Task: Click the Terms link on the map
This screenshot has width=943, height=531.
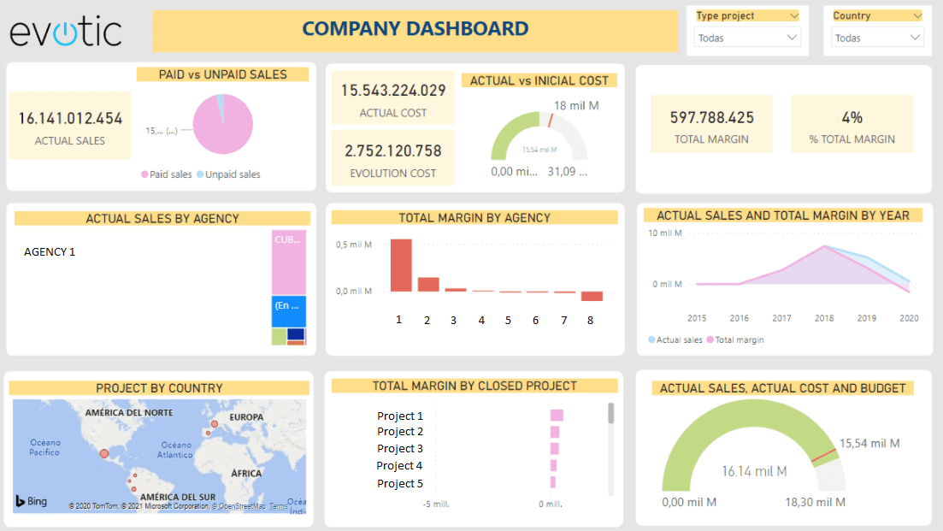Action: (x=279, y=507)
